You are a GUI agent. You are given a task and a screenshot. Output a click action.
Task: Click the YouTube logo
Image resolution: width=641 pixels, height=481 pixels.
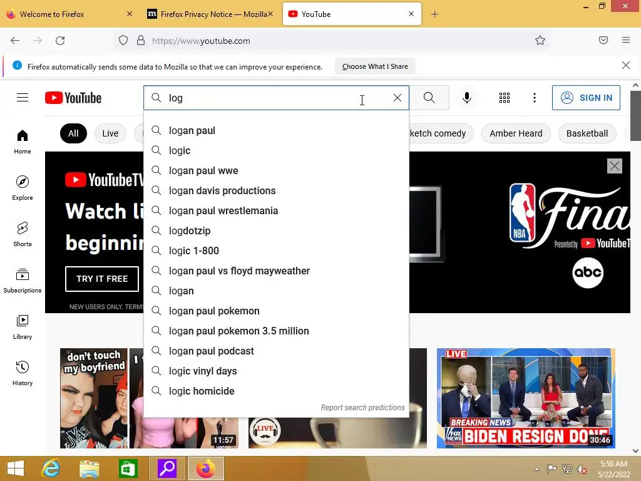tap(73, 98)
